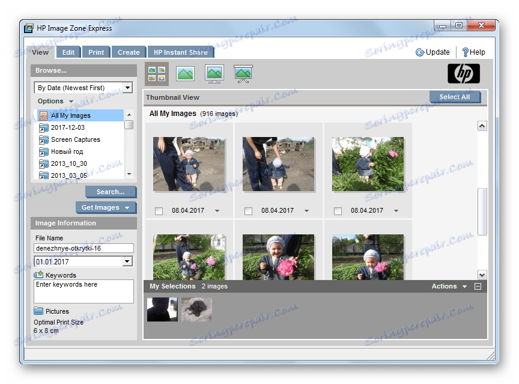Click the Update globe icon

[420, 52]
